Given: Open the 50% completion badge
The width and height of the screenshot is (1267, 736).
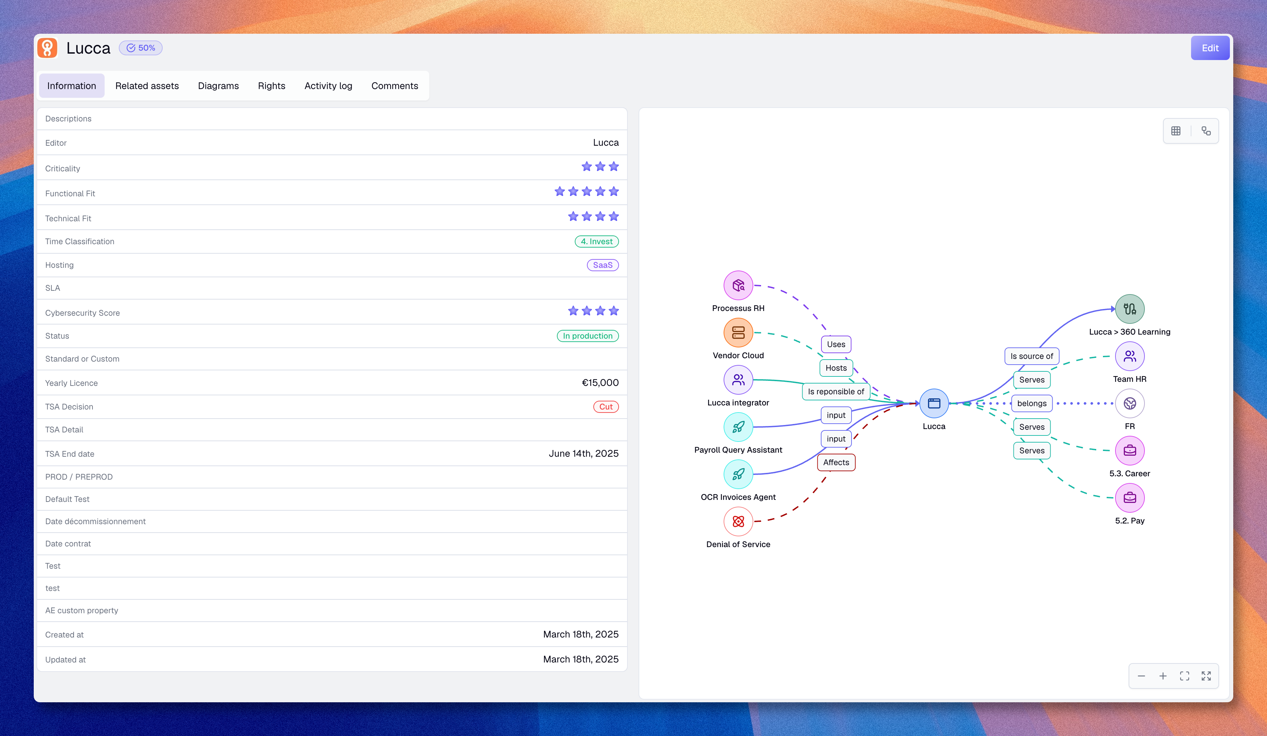Looking at the screenshot, I should [x=140, y=48].
